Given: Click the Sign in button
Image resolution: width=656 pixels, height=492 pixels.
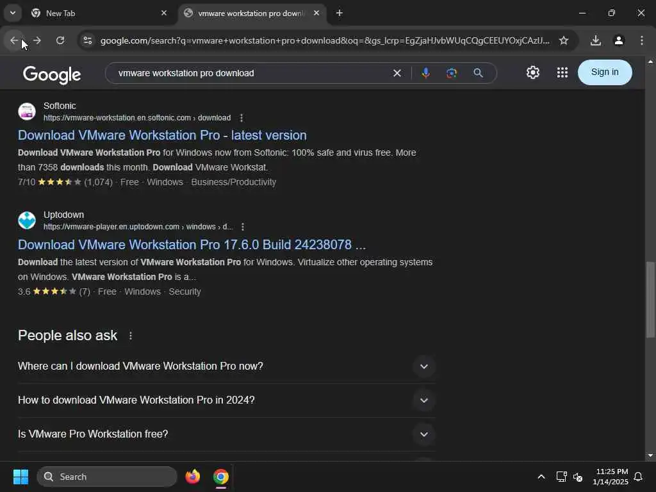Looking at the screenshot, I should coord(605,72).
